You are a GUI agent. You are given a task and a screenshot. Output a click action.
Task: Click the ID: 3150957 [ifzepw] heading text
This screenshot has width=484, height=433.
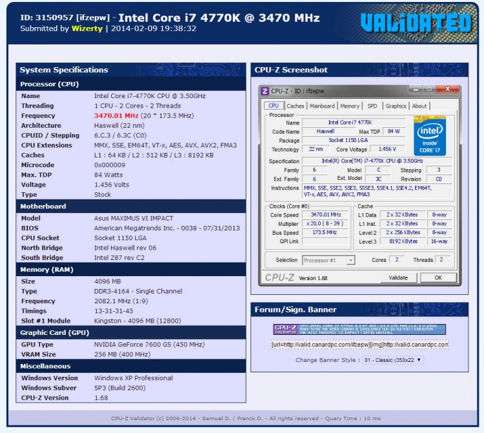click(x=65, y=17)
